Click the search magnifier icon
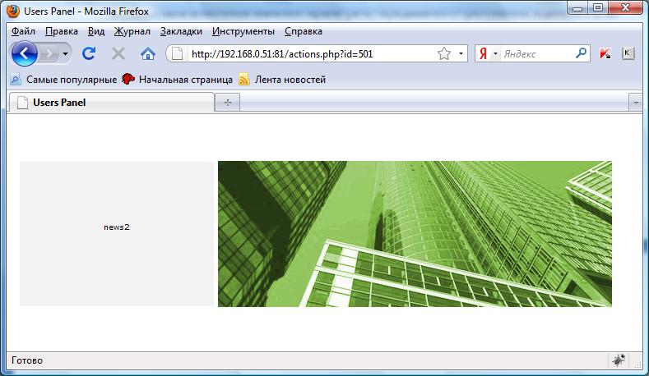 click(x=581, y=53)
